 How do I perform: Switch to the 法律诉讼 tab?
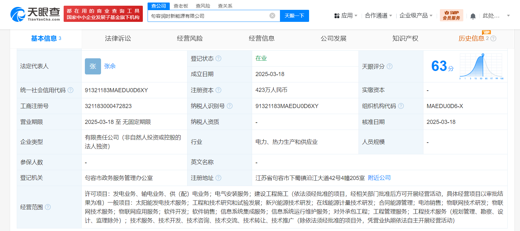pos(118,39)
